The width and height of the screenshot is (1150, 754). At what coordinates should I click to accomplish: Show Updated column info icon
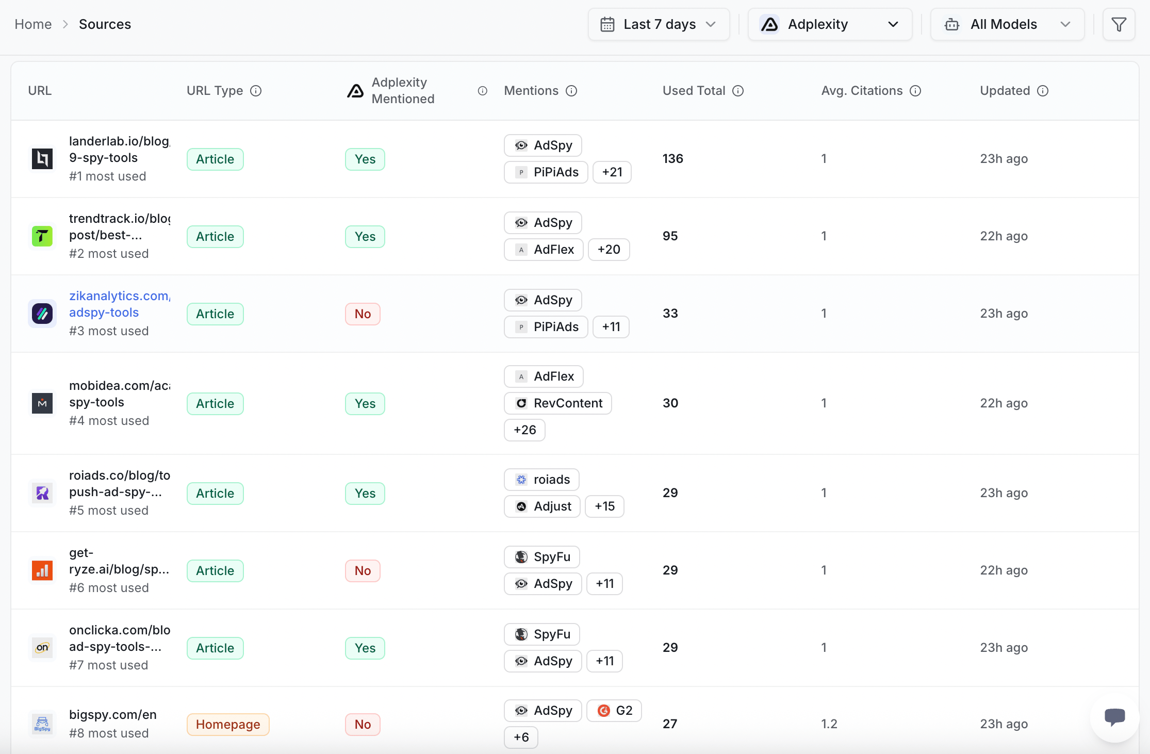tap(1043, 91)
